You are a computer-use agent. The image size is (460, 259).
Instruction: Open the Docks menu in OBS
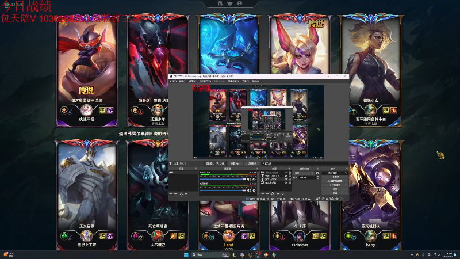(x=205, y=81)
